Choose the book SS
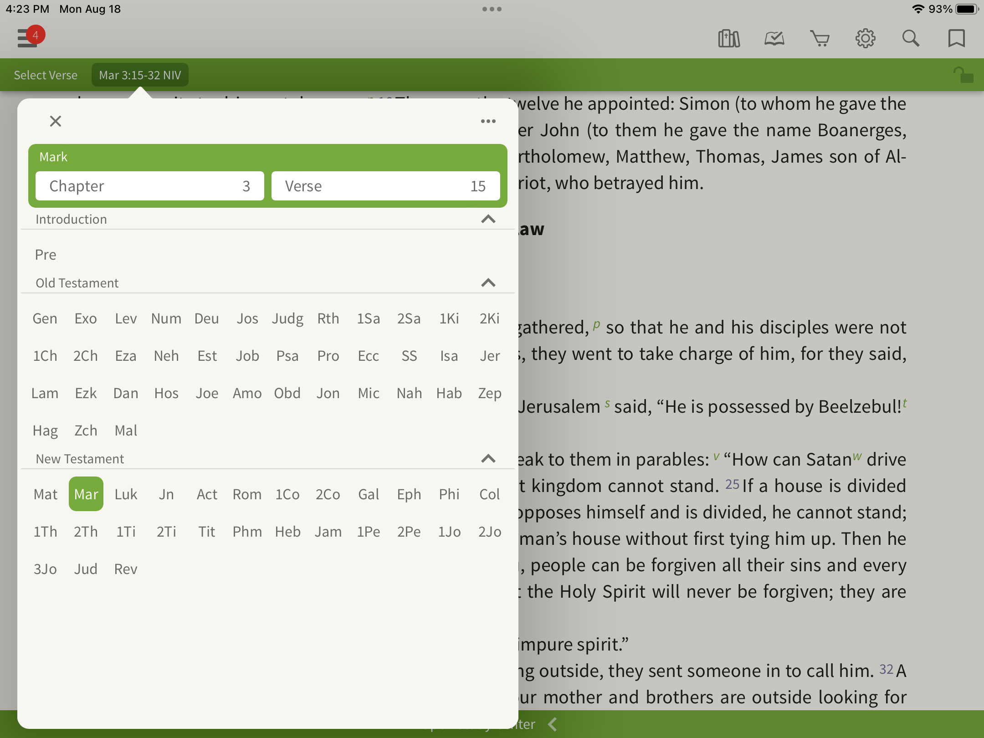Screen dimensions: 984x738 pos(409,356)
